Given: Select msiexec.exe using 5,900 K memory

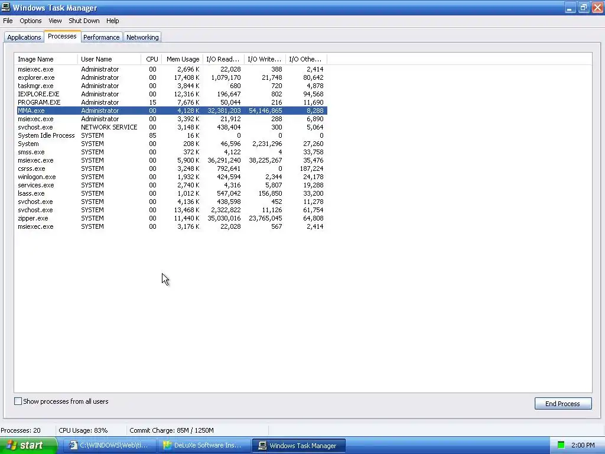Looking at the screenshot, I should 171,160.
